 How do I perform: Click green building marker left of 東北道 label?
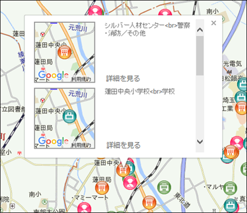click(164, 187)
